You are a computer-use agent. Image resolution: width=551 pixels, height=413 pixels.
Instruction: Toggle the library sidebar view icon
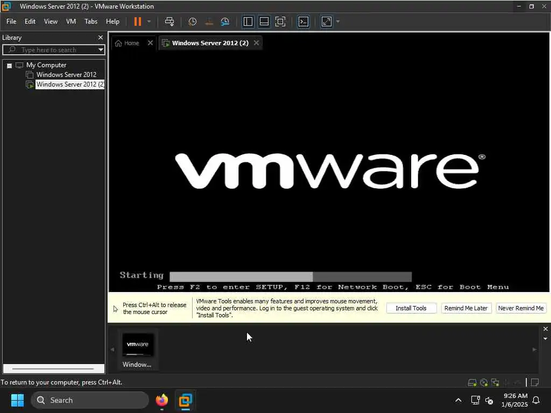(248, 22)
